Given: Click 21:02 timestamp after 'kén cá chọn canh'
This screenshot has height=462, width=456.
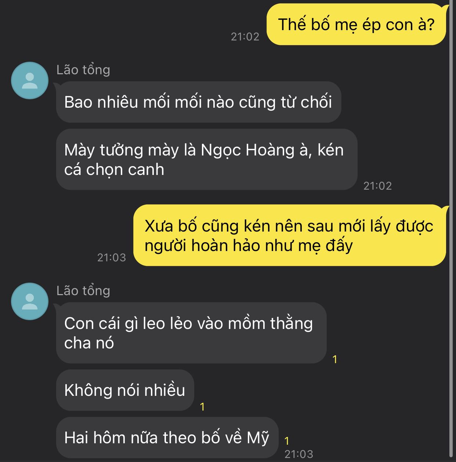Looking at the screenshot, I should pos(377,186).
